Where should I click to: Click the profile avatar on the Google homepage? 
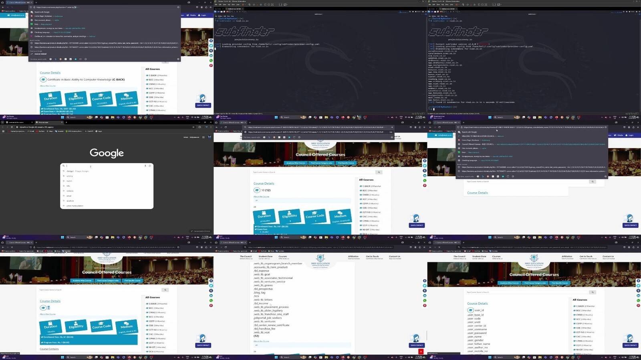pyautogui.click(x=210, y=137)
